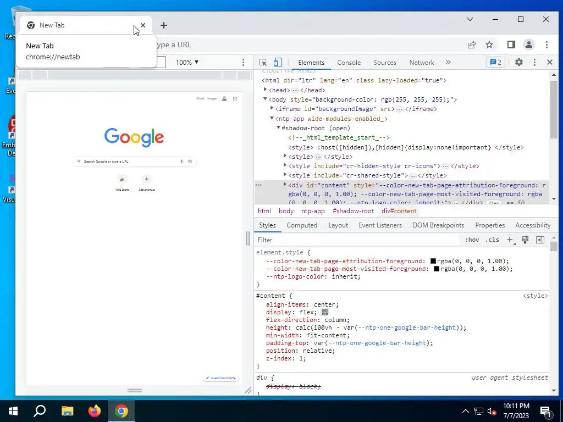
Task: Open the Web Store shortcut tile
Action: (122, 182)
